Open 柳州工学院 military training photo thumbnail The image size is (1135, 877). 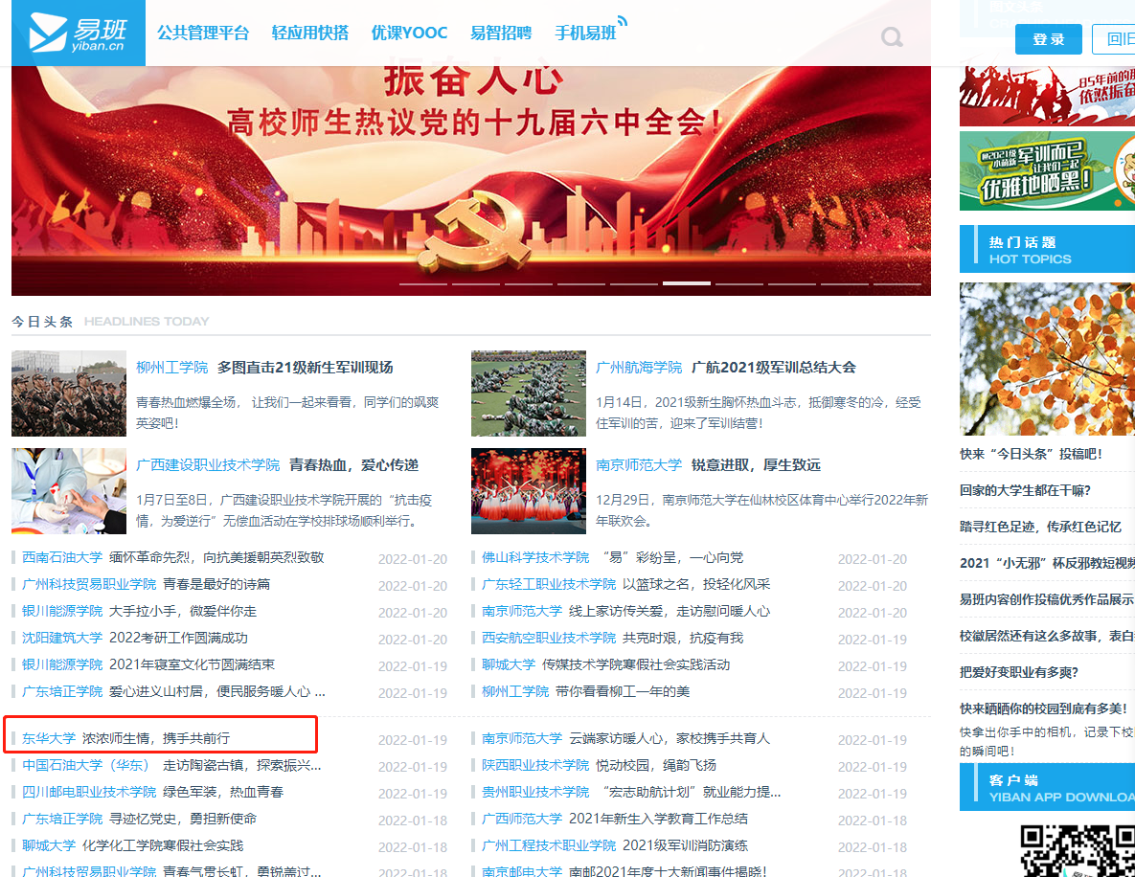[69, 394]
